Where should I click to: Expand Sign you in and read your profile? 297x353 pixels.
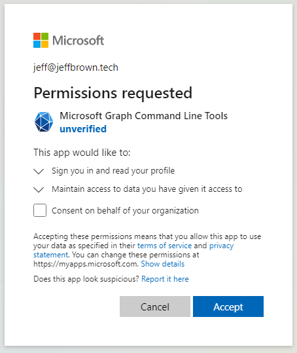tap(39, 172)
